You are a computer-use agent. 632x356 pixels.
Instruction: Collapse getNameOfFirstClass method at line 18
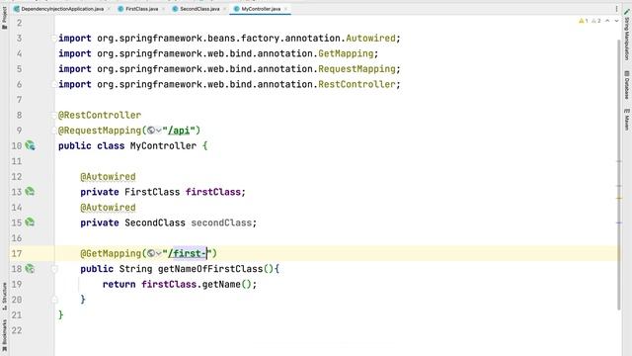(x=55, y=269)
